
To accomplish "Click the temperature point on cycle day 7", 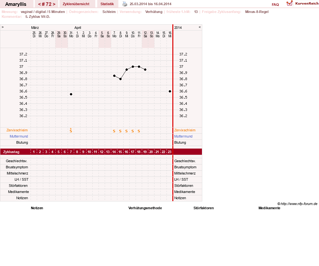I will pos(71,94).
